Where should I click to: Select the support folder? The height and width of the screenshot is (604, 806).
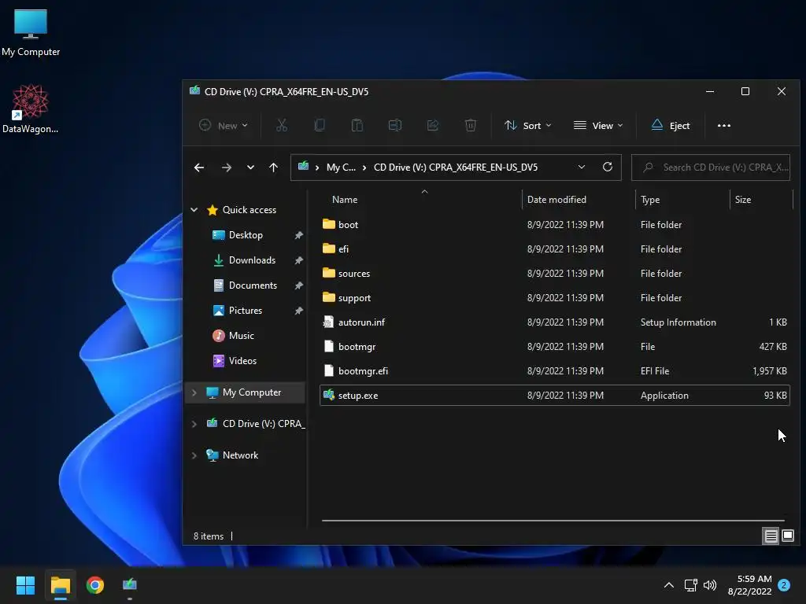(554, 298)
